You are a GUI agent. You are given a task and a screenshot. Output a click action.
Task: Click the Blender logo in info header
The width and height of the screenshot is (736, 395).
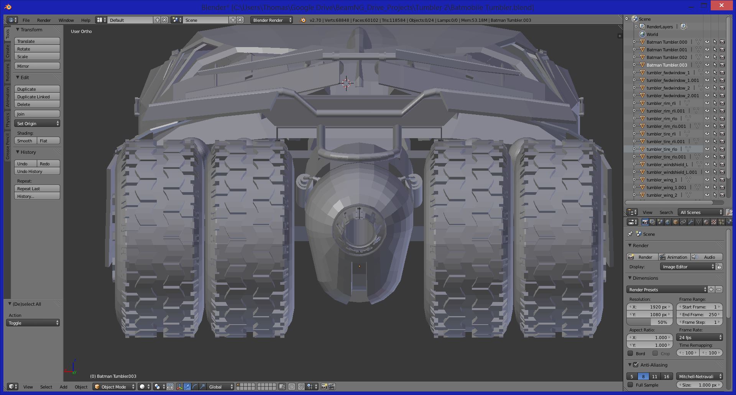click(x=303, y=20)
